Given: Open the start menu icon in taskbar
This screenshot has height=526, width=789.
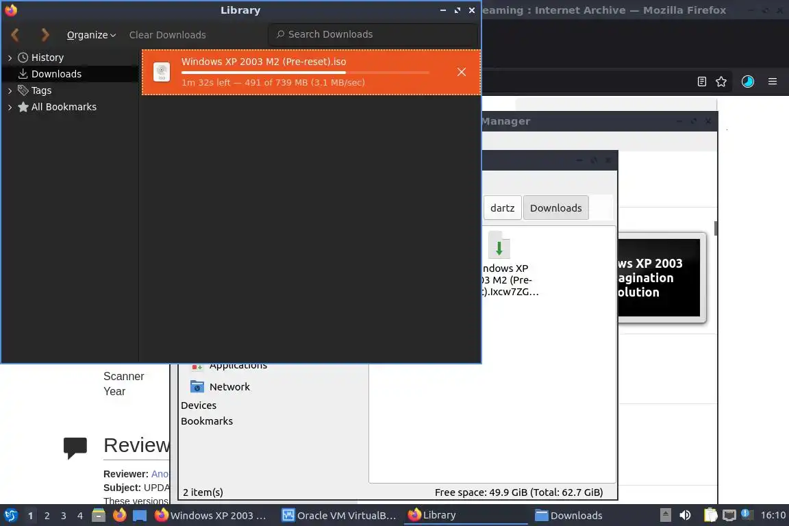Looking at the screenshot, I should click(x=10, y=516).
